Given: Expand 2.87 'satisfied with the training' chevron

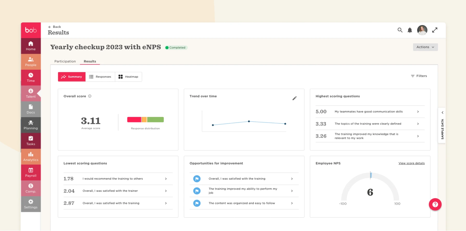Looking at the screenshot, I should coord(166,203).
